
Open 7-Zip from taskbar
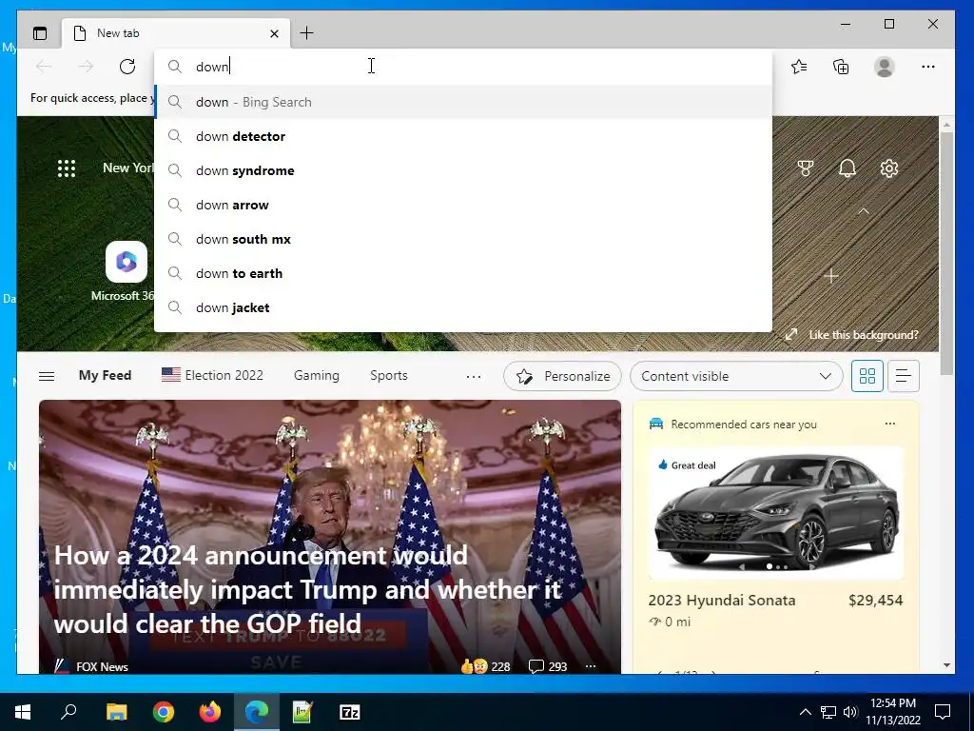click(350, 712)
